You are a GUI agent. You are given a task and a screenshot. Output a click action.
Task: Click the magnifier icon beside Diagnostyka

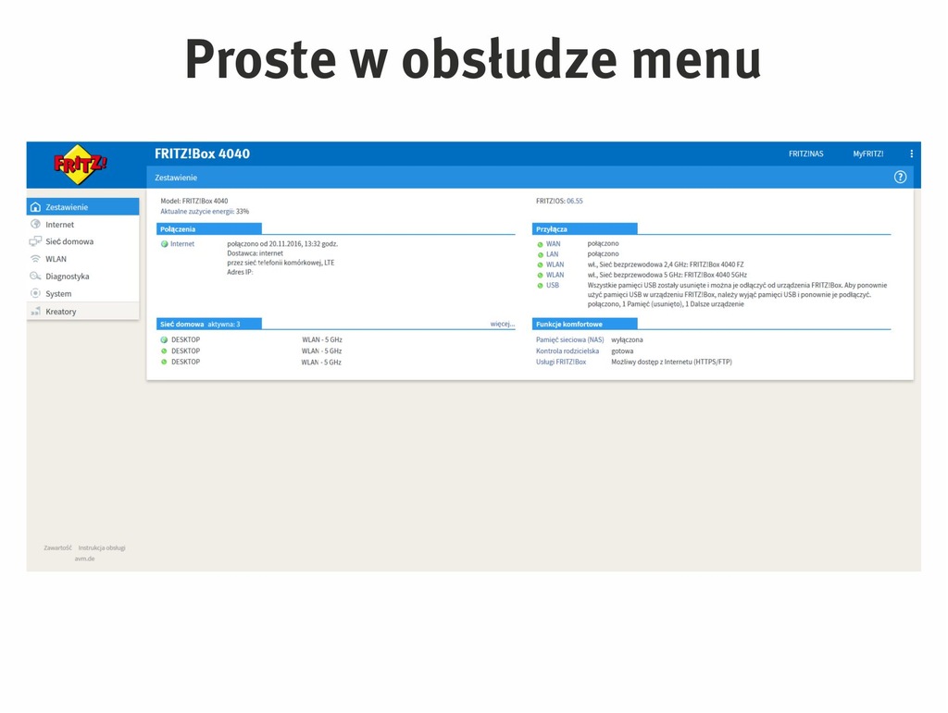pos(36,276)
